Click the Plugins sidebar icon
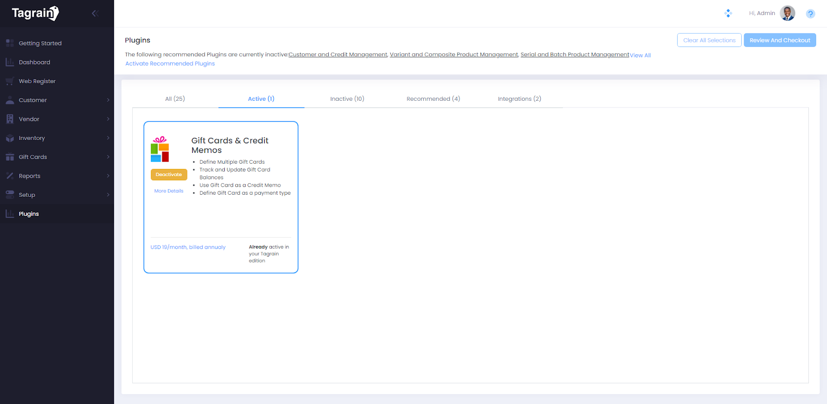Viewport: 827px width, 404px height. point(10,214)
